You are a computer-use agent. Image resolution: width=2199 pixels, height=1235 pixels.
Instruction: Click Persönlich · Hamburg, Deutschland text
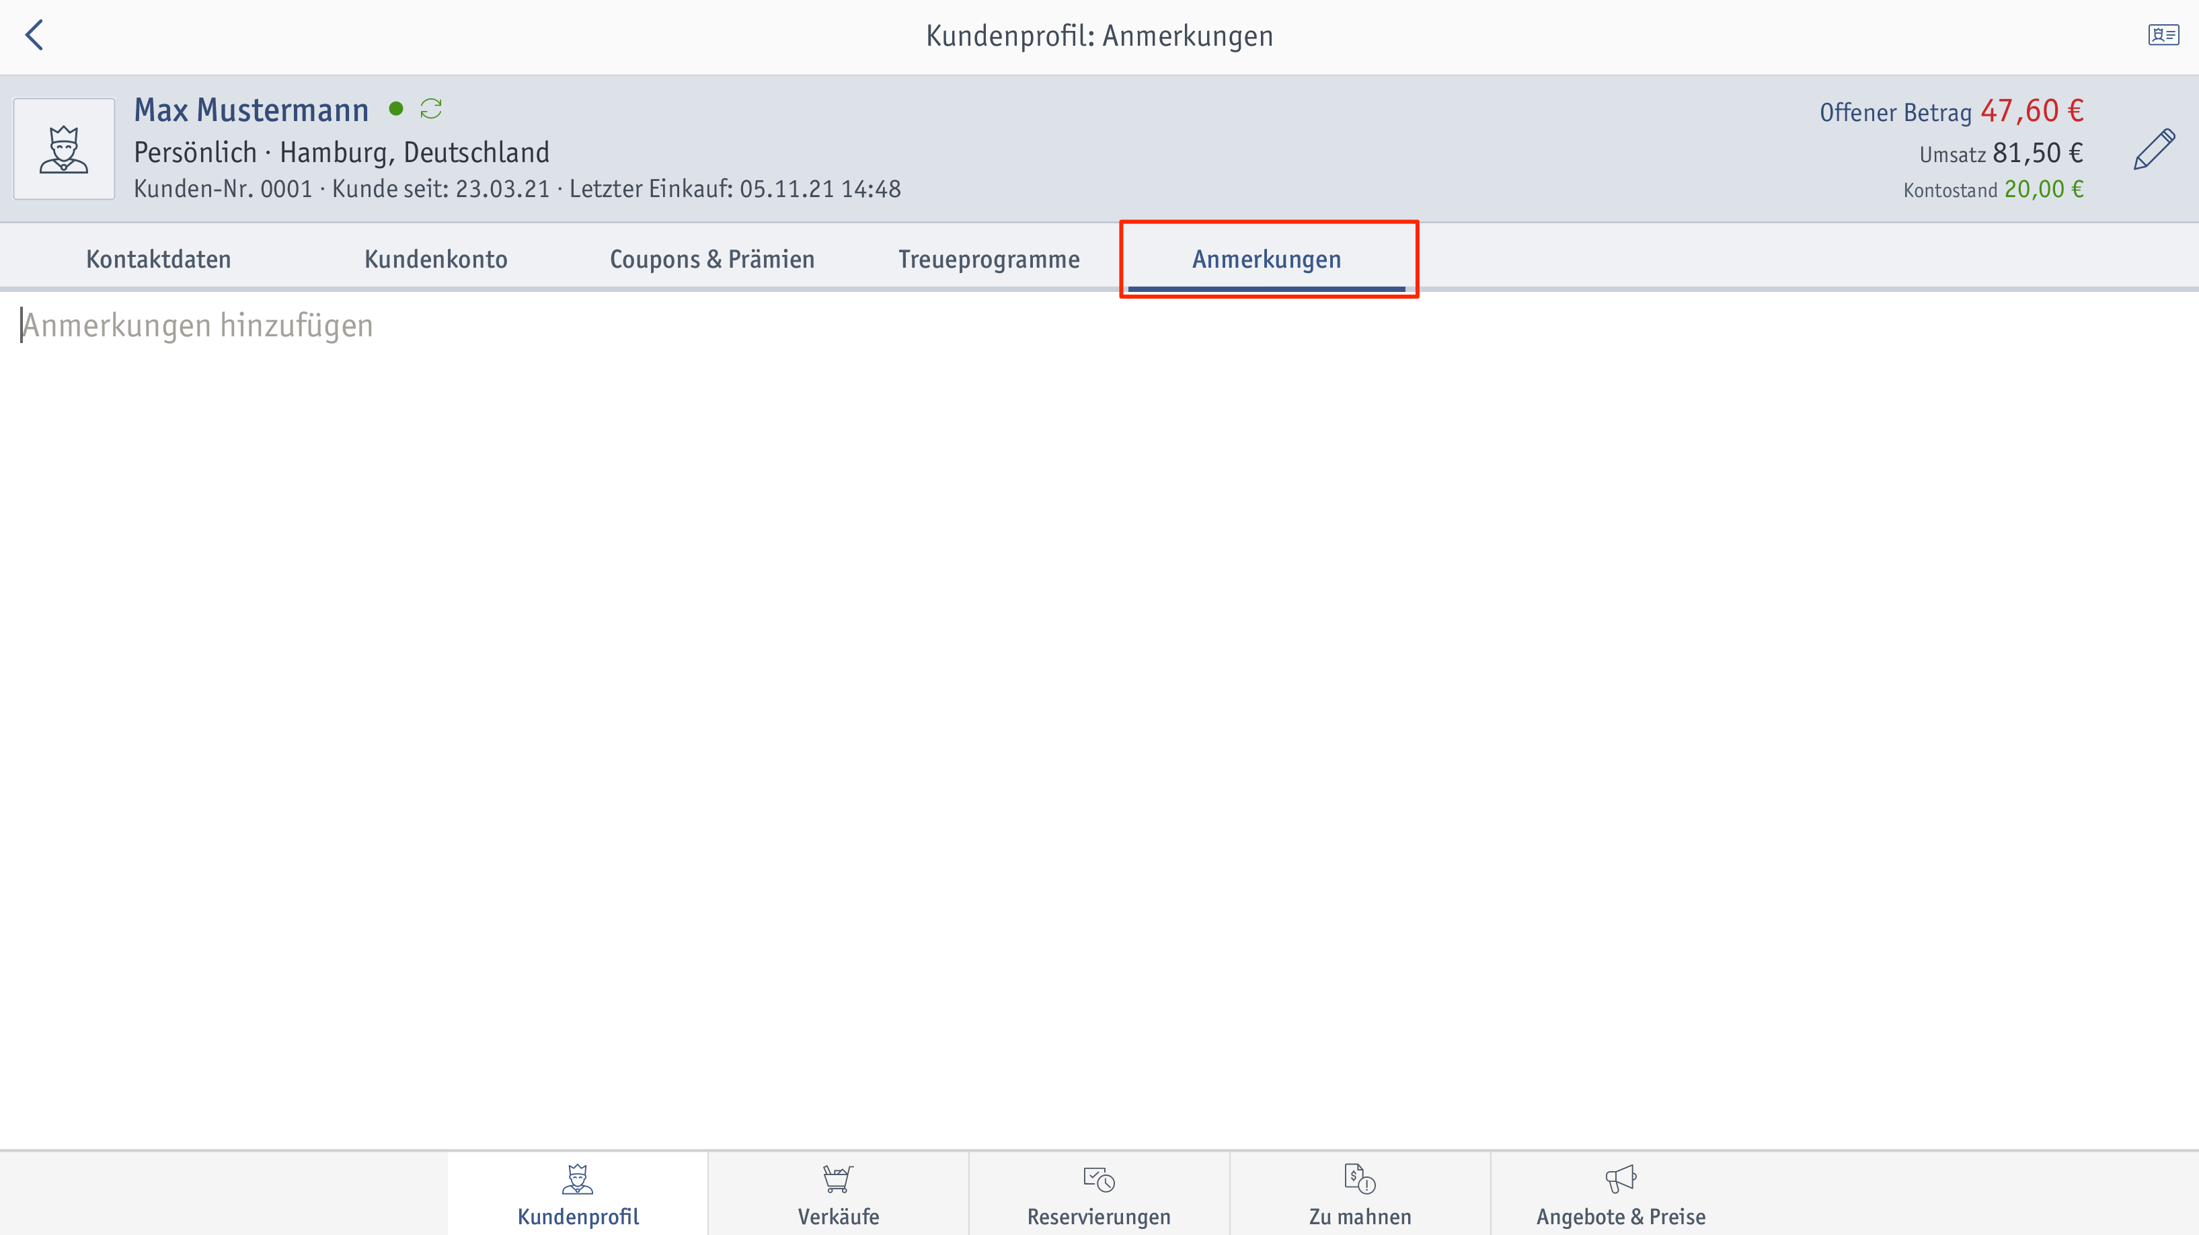pos(342,153)
